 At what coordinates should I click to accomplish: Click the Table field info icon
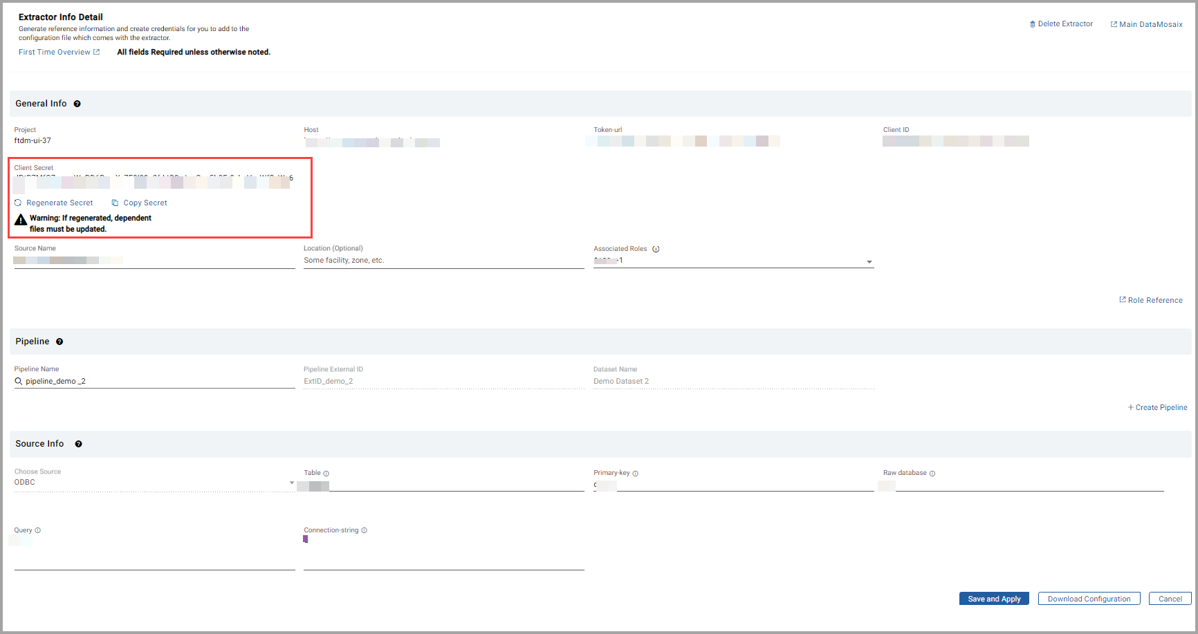point(326,474)
